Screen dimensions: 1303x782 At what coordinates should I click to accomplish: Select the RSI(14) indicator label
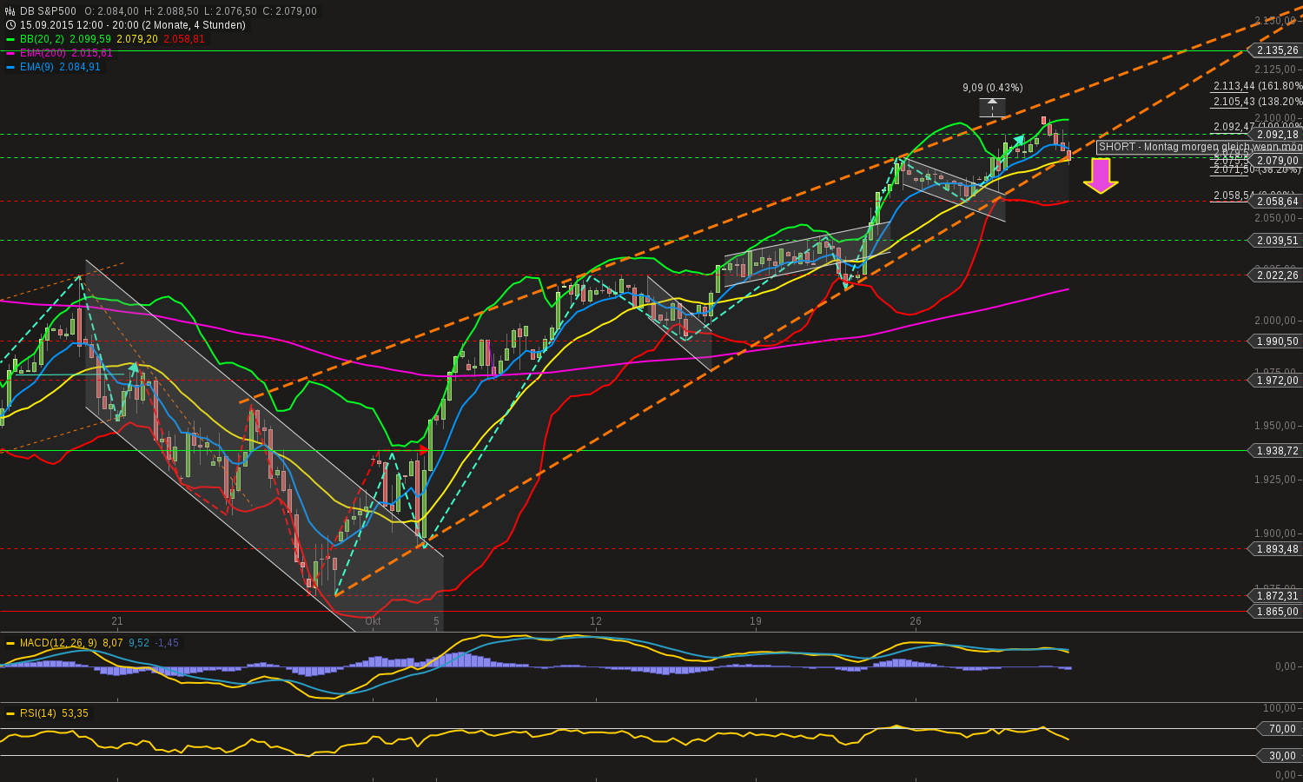pyautogui.click(x=38, y=713)
